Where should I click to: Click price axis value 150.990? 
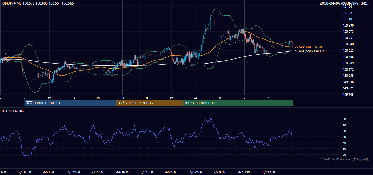[x=348, y=25]
